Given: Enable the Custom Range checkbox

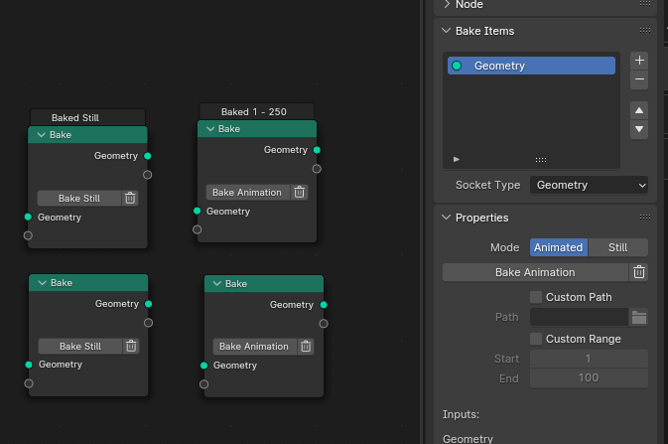Looking at the screenshot, I should (536, 339).
